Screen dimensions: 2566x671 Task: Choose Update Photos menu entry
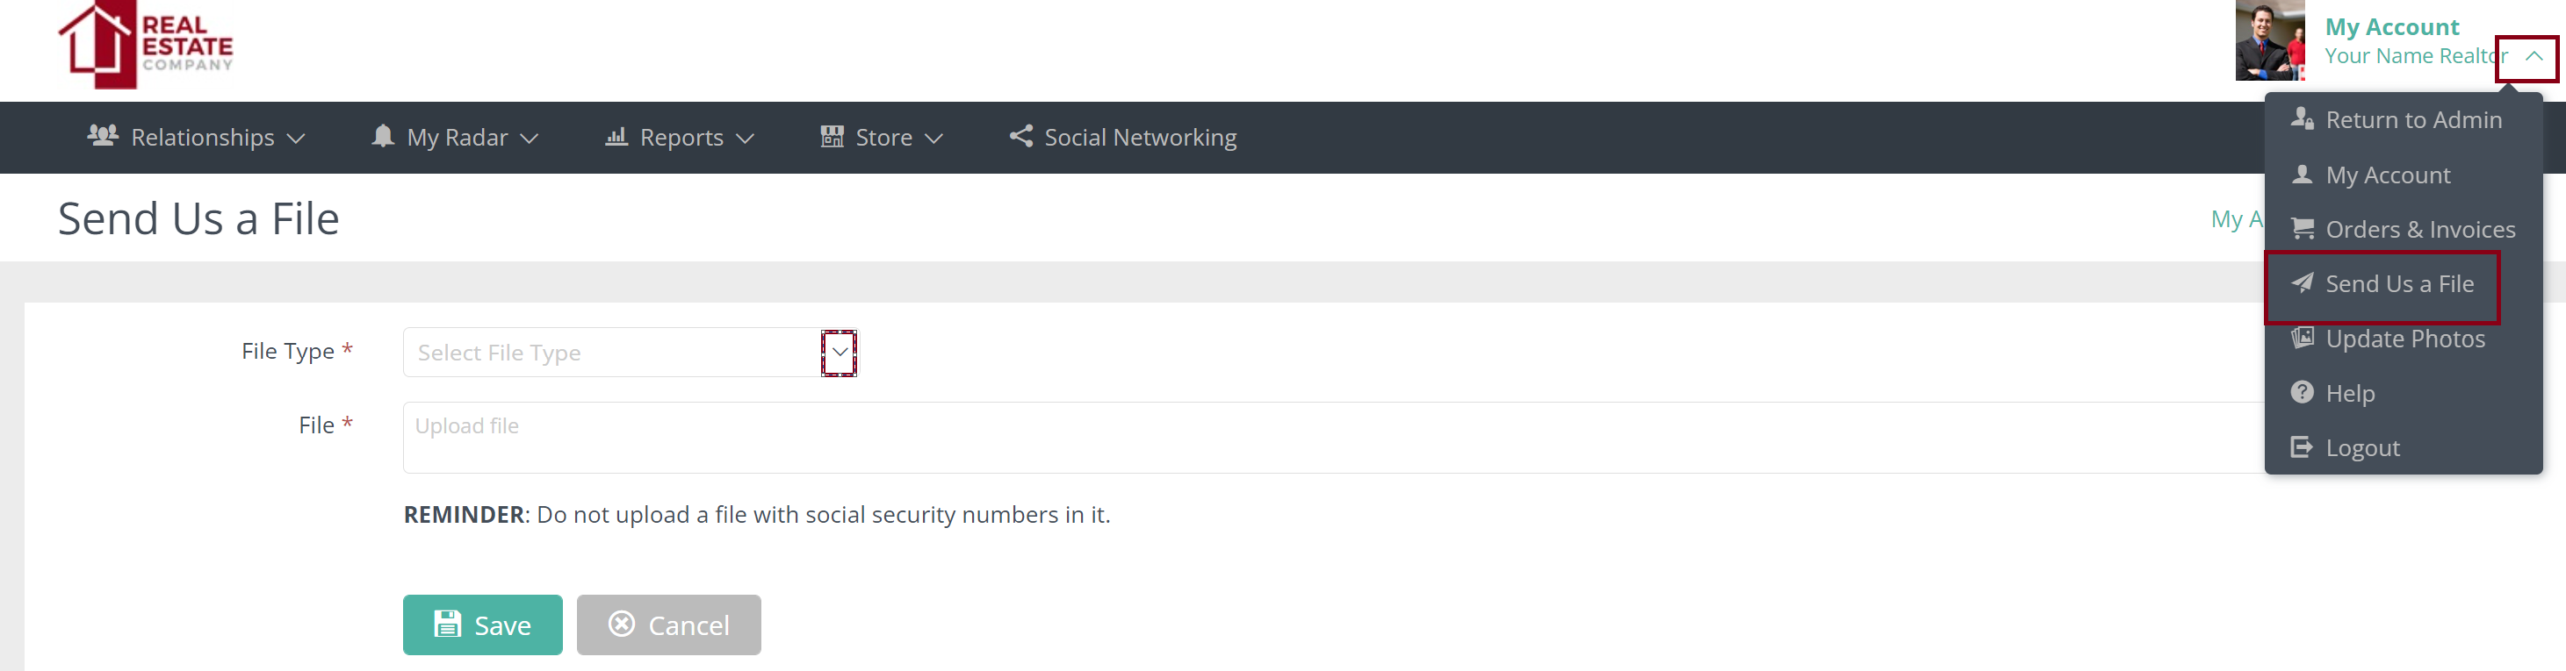point(2404,339)
